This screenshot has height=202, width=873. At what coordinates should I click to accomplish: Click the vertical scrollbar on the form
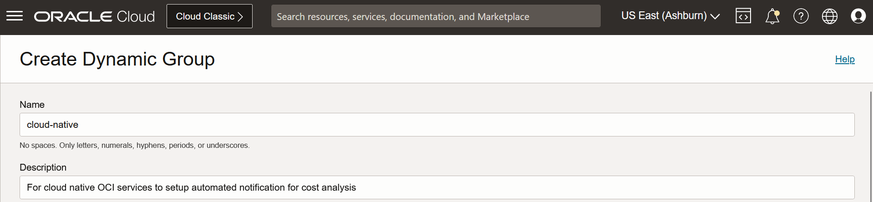[871, 146]
